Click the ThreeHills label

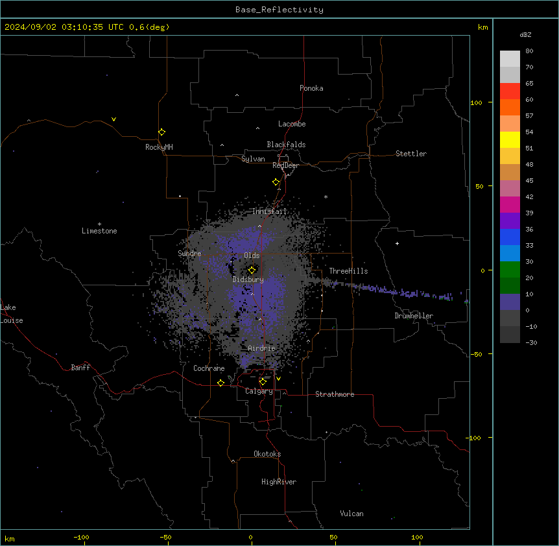[348, 271]
